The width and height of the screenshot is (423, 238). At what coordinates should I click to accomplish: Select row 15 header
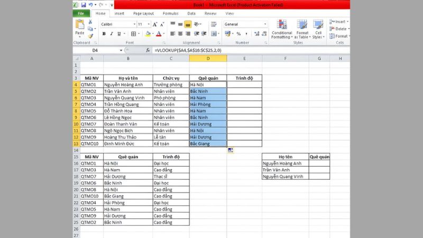click(x=76, y=157)
